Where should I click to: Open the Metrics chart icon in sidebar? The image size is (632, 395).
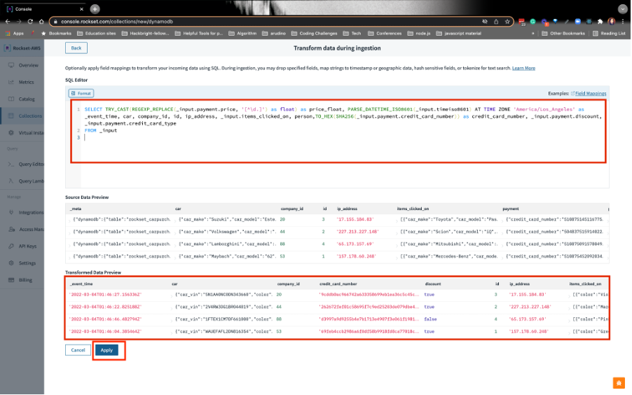pyautogui.click(x=11, y=82)
